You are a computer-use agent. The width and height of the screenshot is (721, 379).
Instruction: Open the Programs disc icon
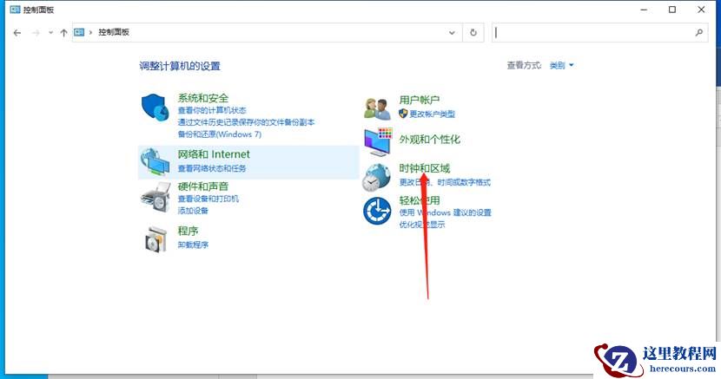(x=155, y=239)
